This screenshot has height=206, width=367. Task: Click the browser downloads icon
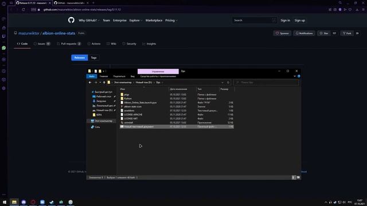tap(357, 10)
